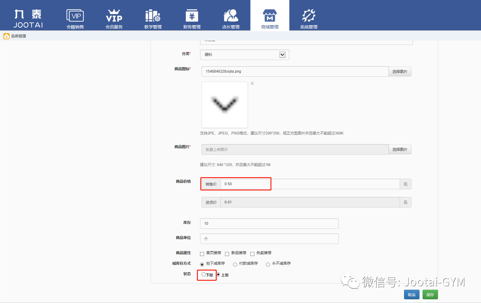The height and width of the screenshot is (303, 481).
Task: Click the 保存 button
Action: tap(430, 295)
